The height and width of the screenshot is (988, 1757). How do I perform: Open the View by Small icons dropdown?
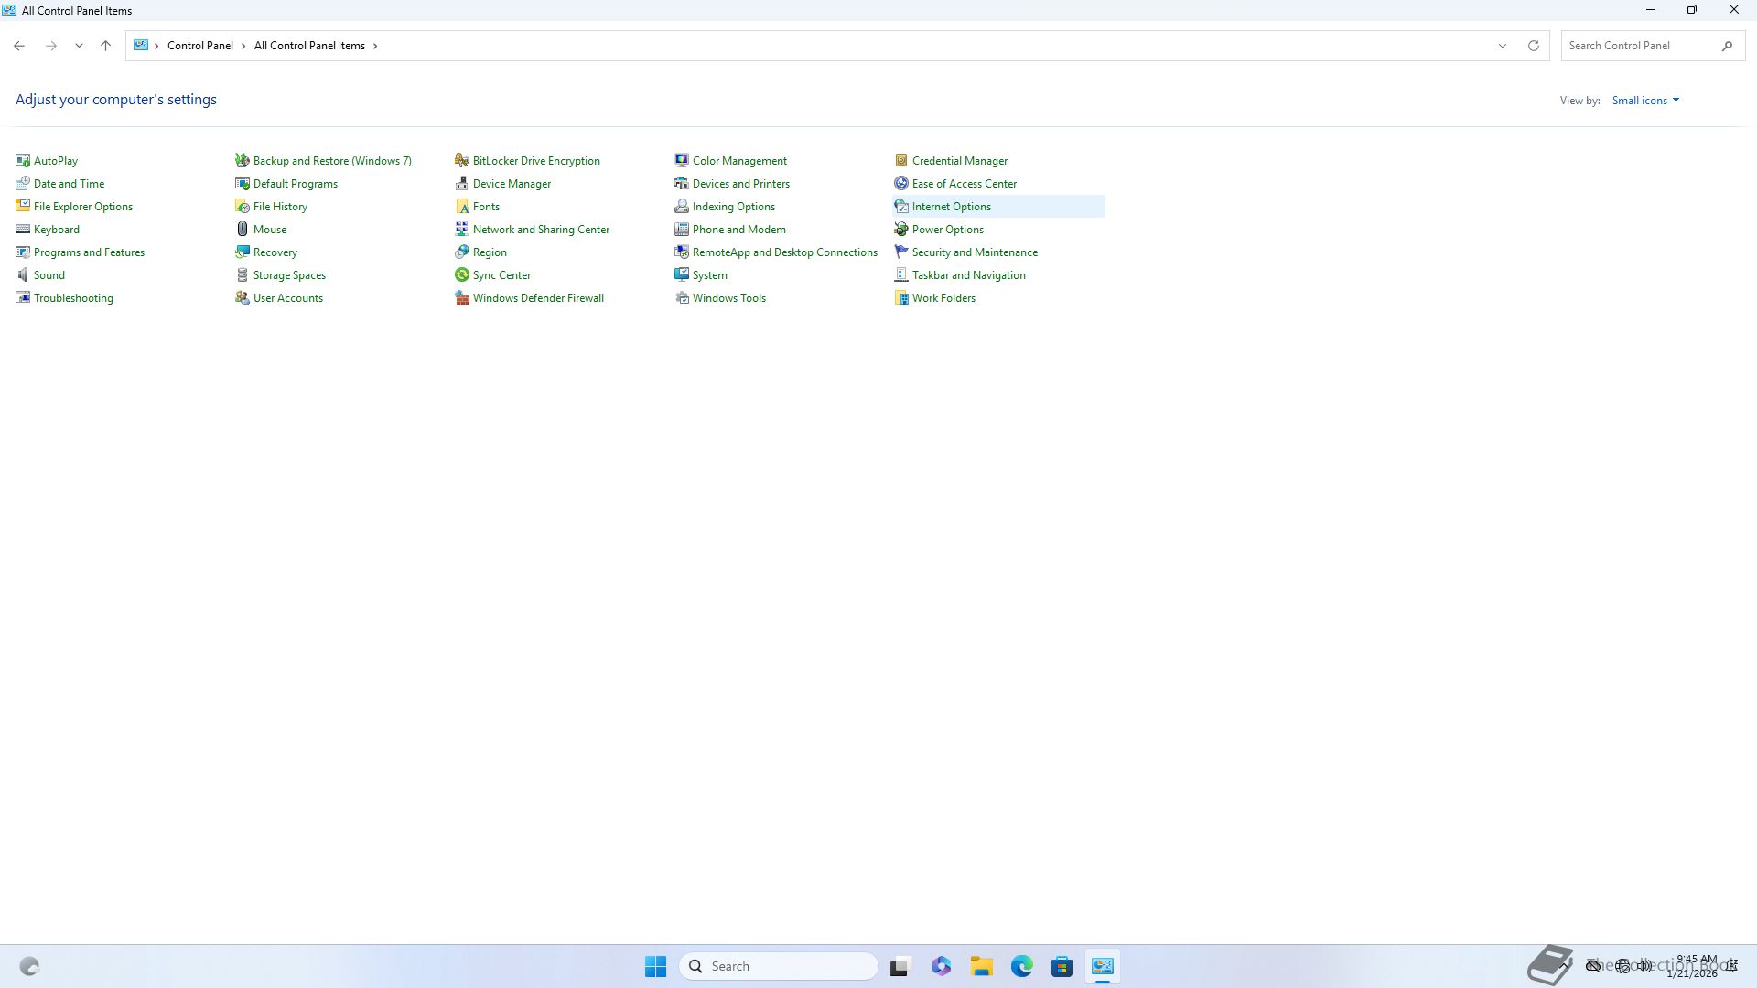pyautogui.click(x=1645, y=101)
